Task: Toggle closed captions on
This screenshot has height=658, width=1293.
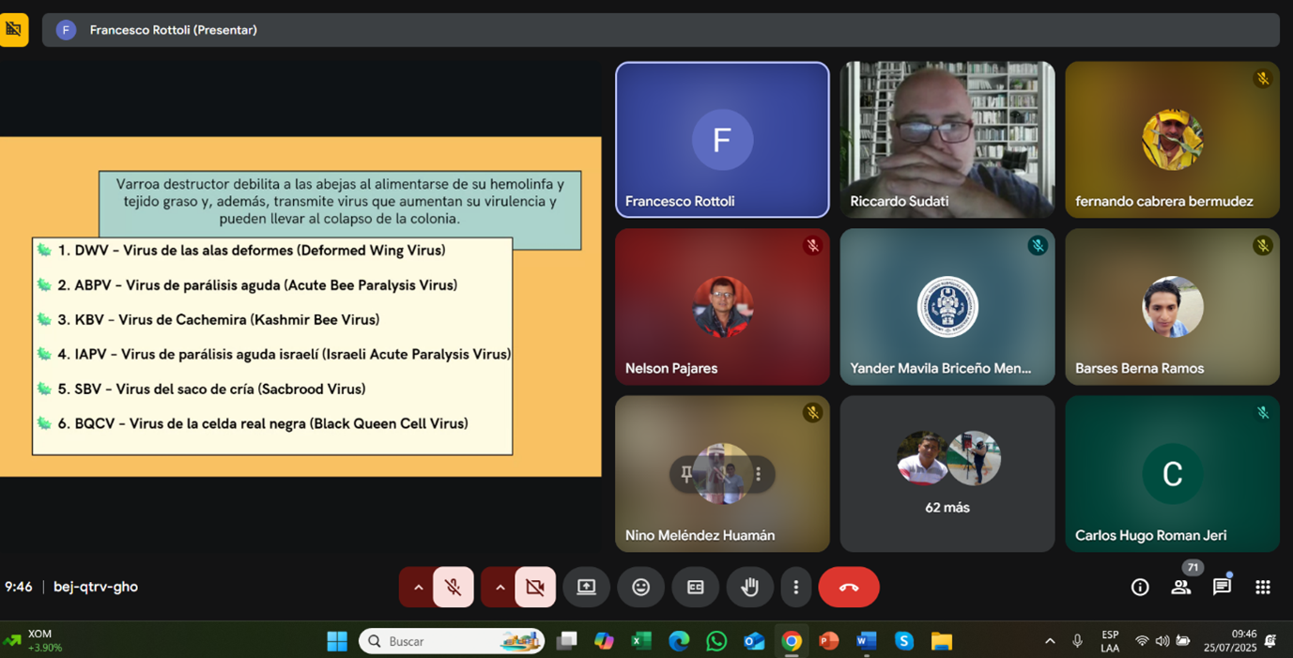Action: (x=695, y=587)
